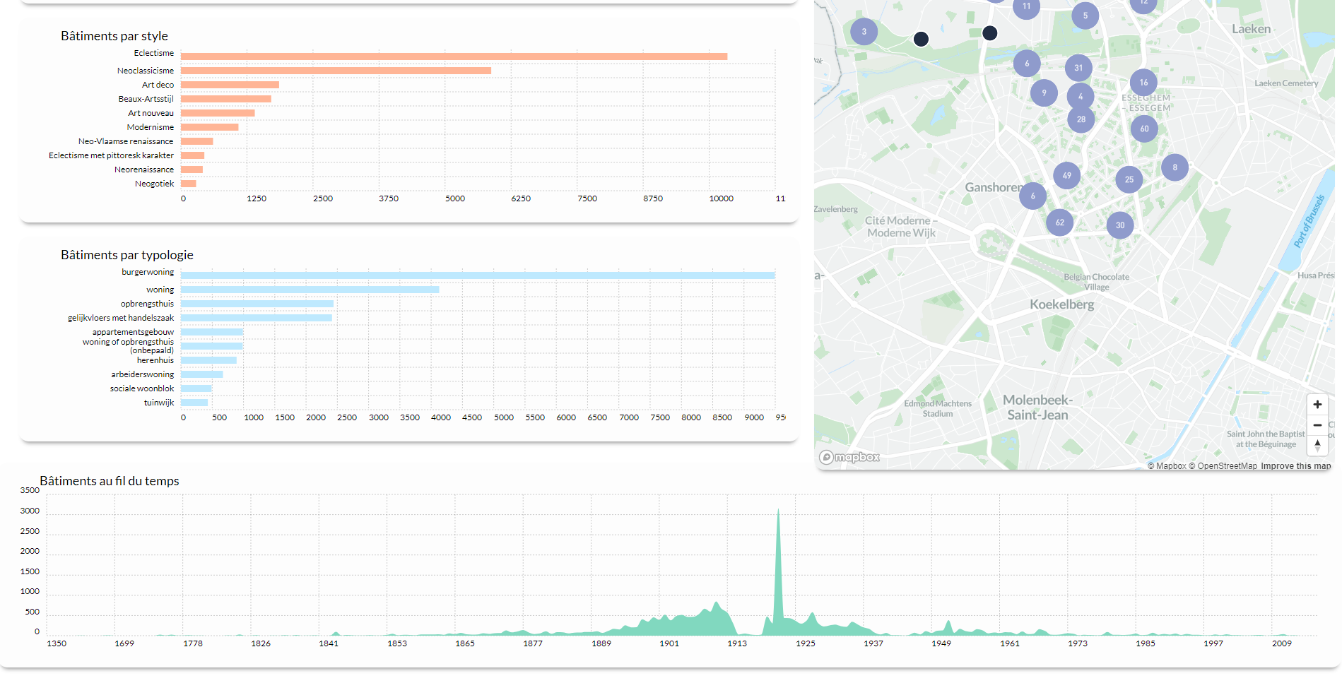Open map cluster marker 8
Screen dimensions: 1342x683
(1175, 167)
